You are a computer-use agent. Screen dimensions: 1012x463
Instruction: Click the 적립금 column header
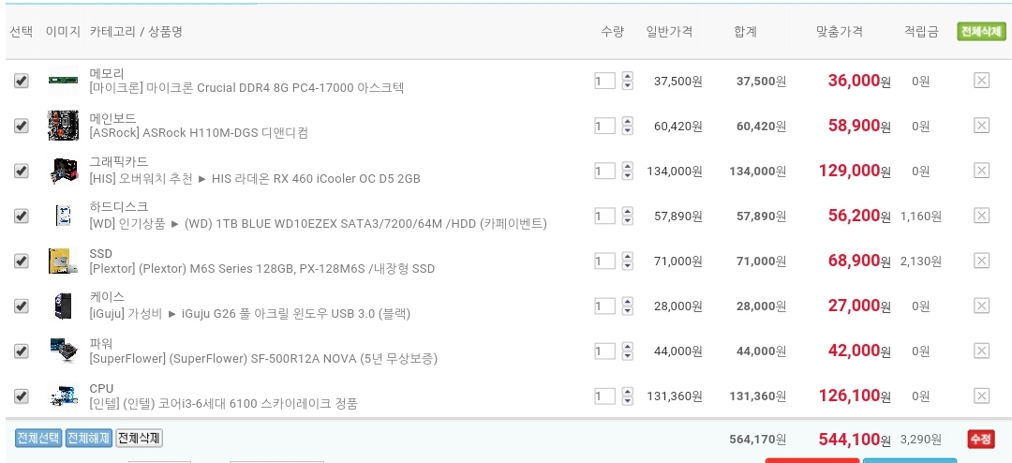click(921, 32)
